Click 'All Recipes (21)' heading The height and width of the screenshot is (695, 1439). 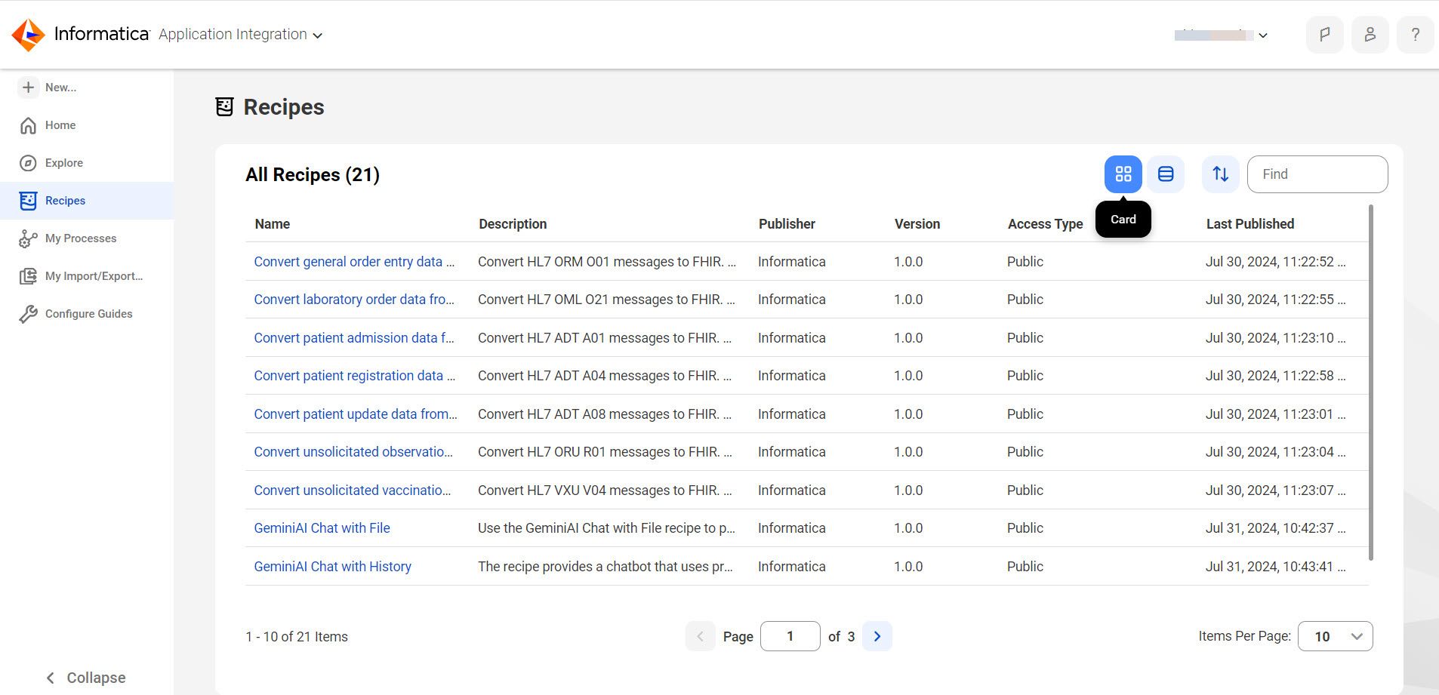click(313, 175)
